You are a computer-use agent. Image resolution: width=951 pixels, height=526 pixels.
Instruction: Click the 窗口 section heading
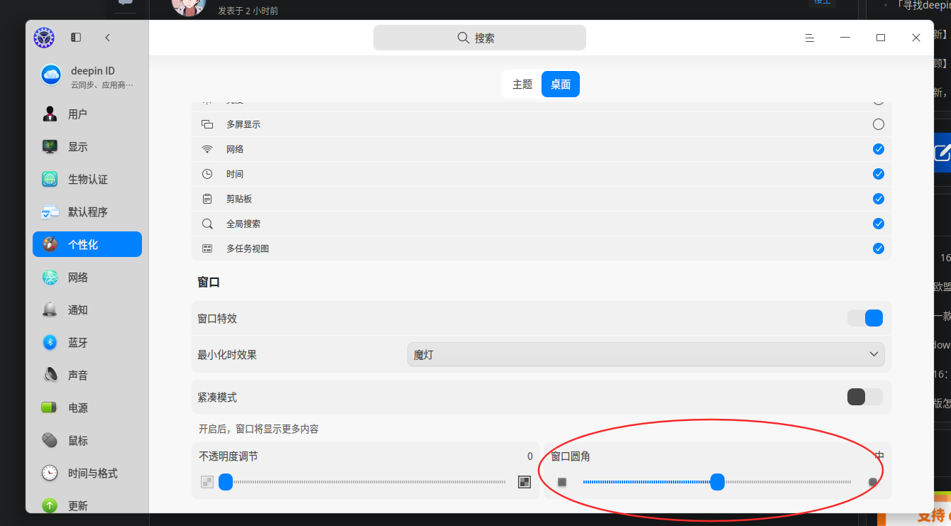[209, 282]
